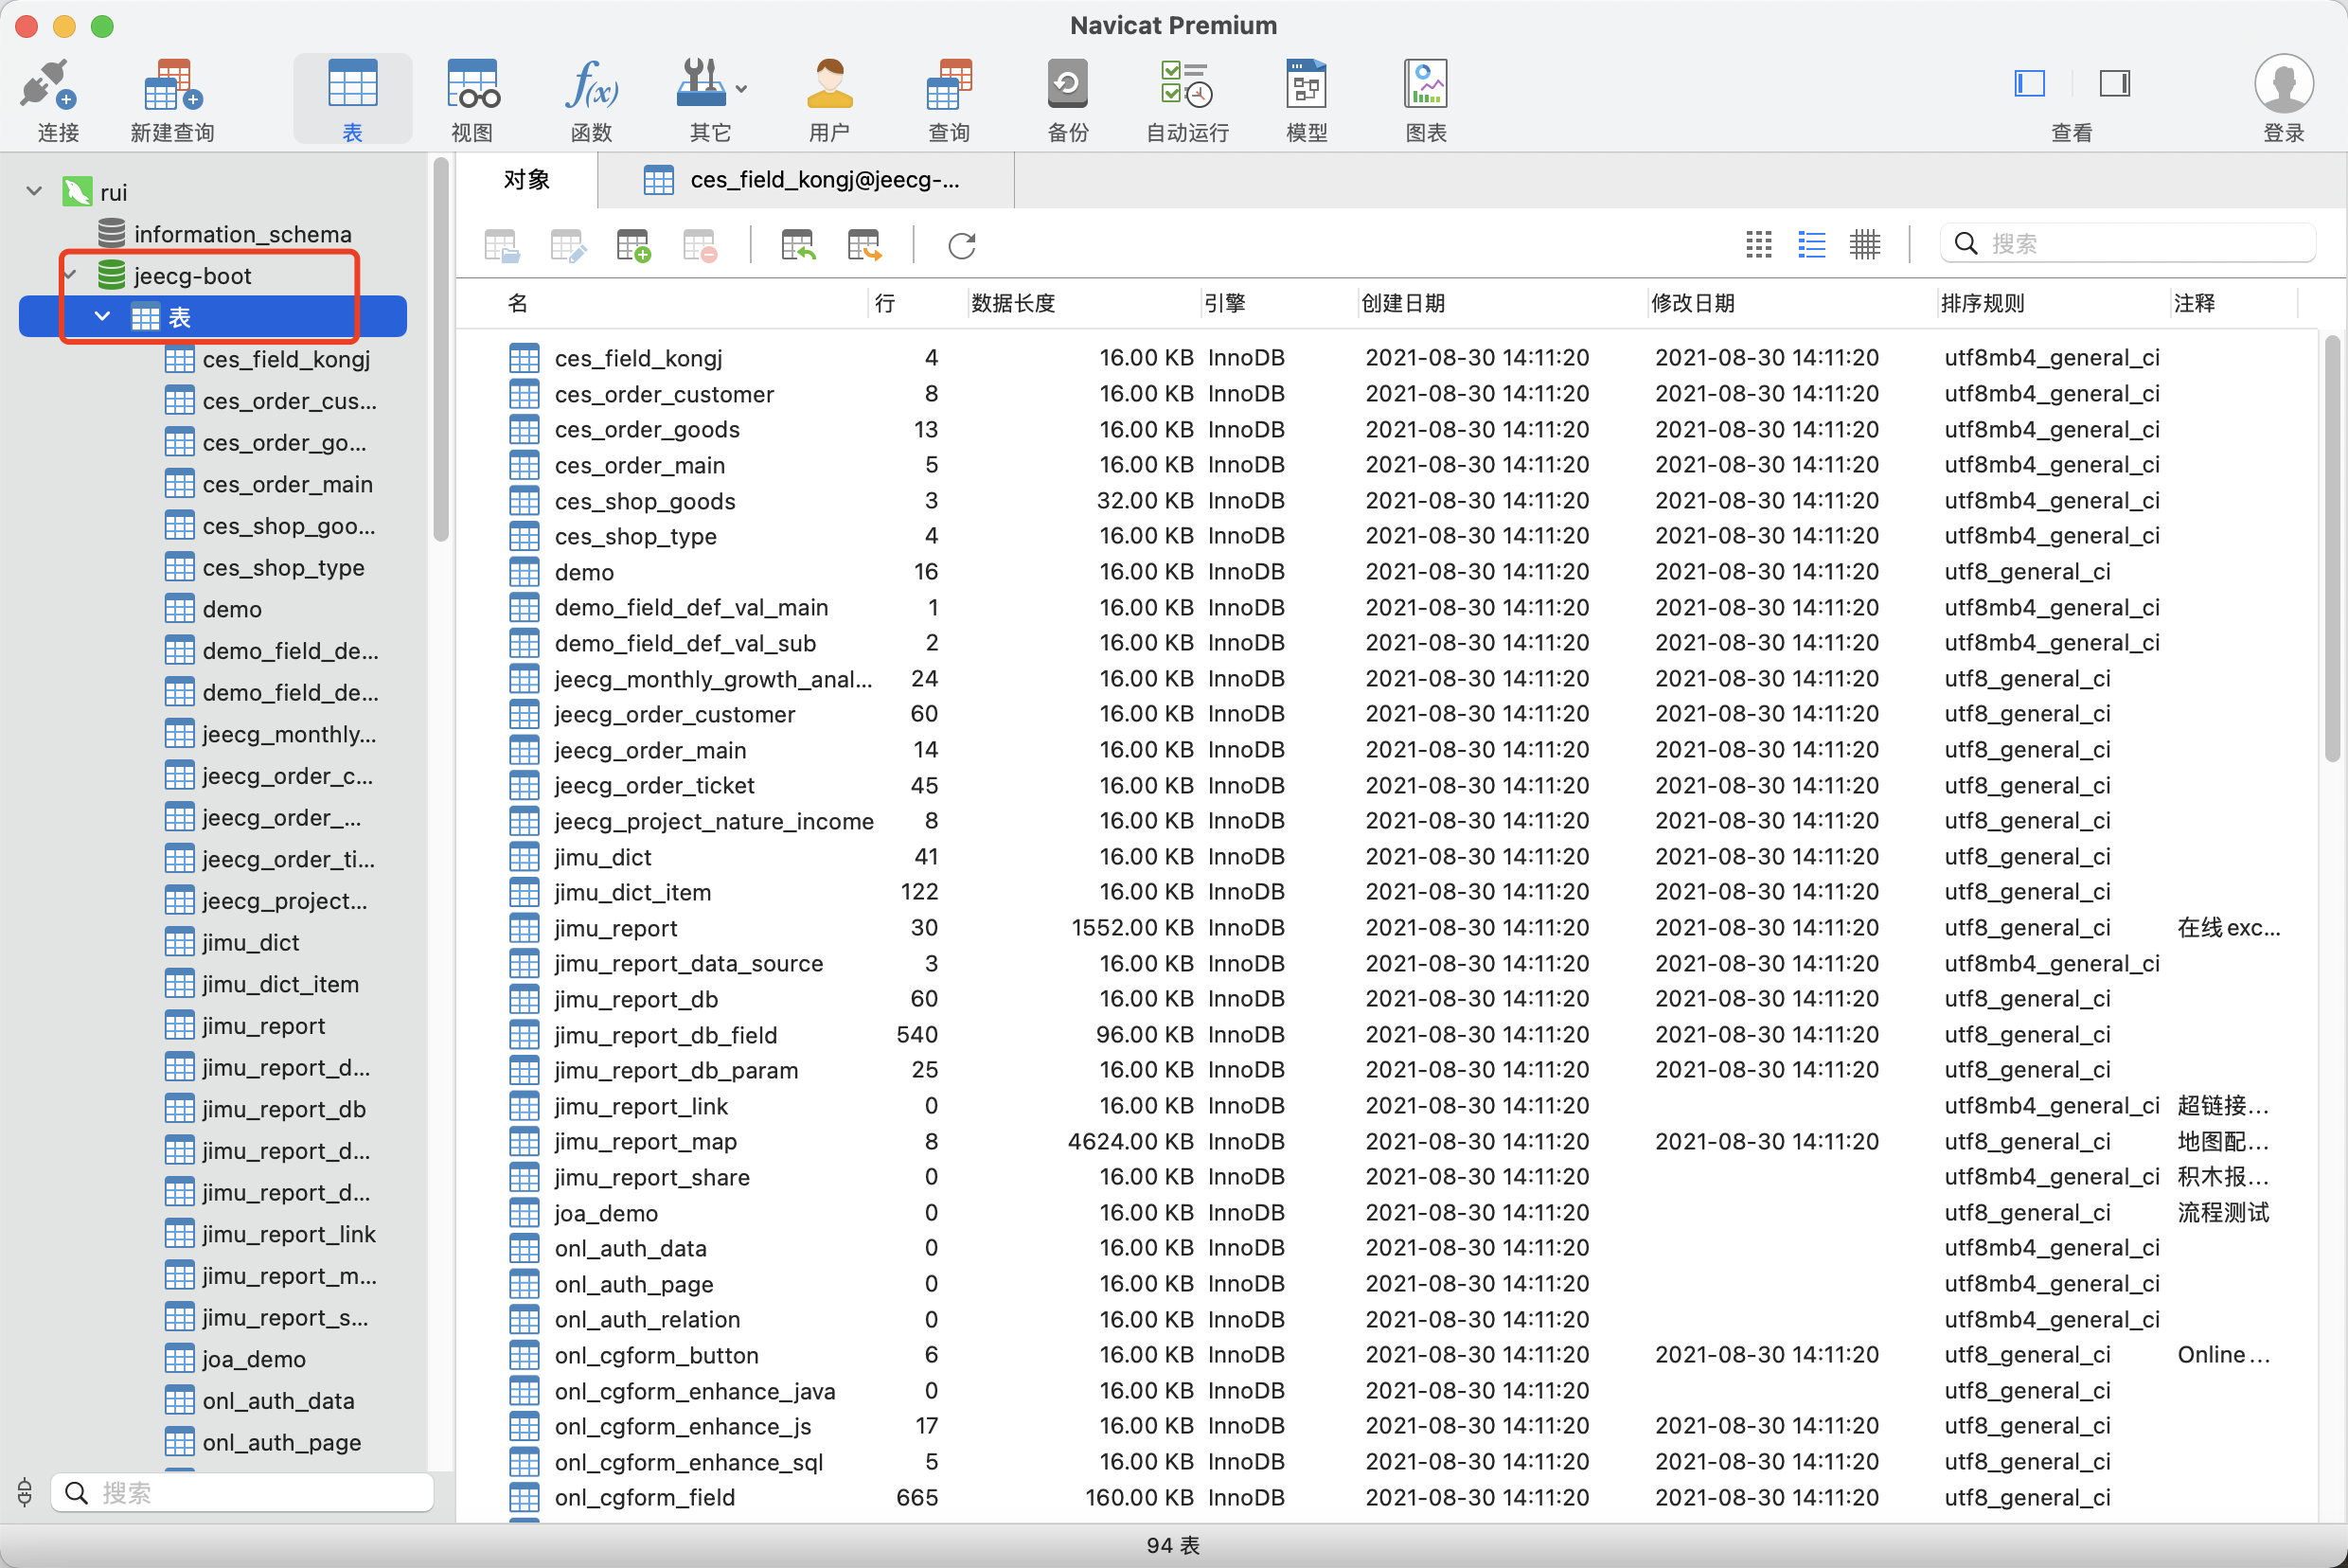Open the Functions f(x) icon
2348x1568 pixels.
(x=591, y=85)
